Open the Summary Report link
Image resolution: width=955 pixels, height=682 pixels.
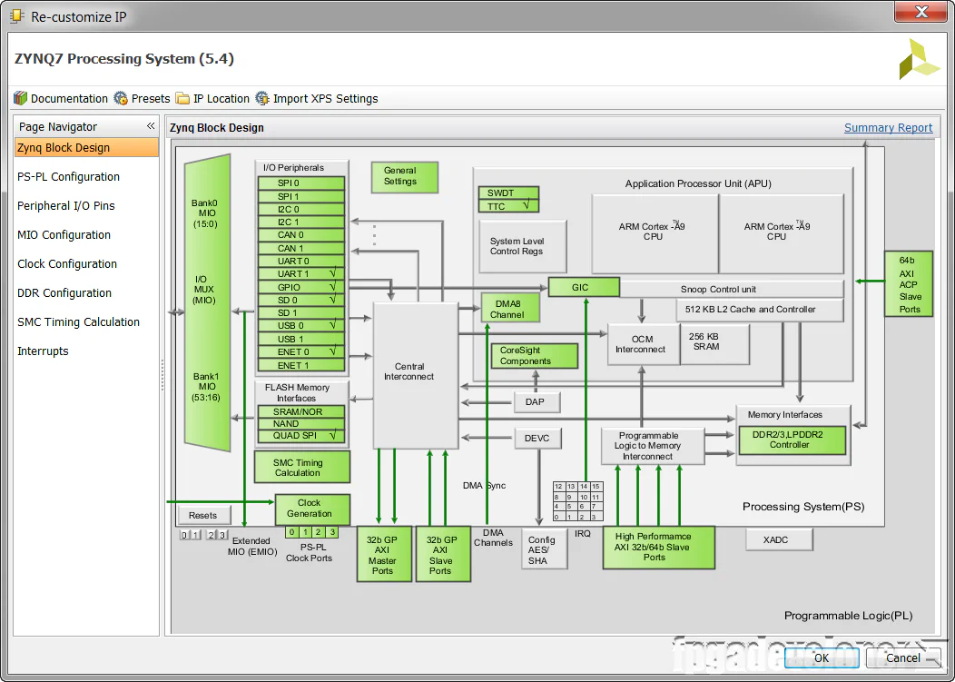tap(888, 127)
